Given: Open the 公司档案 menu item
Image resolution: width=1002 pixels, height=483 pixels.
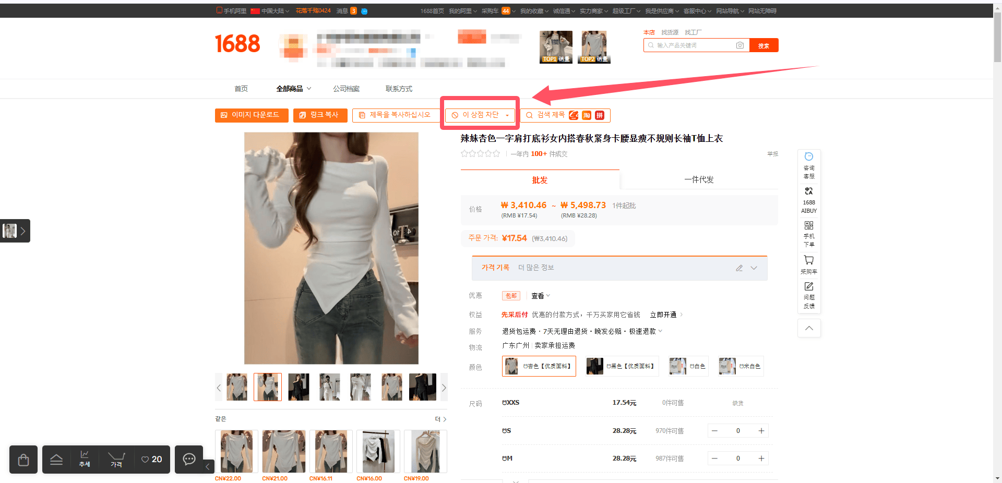Looking at the screenshot, I should click(347, 89).
